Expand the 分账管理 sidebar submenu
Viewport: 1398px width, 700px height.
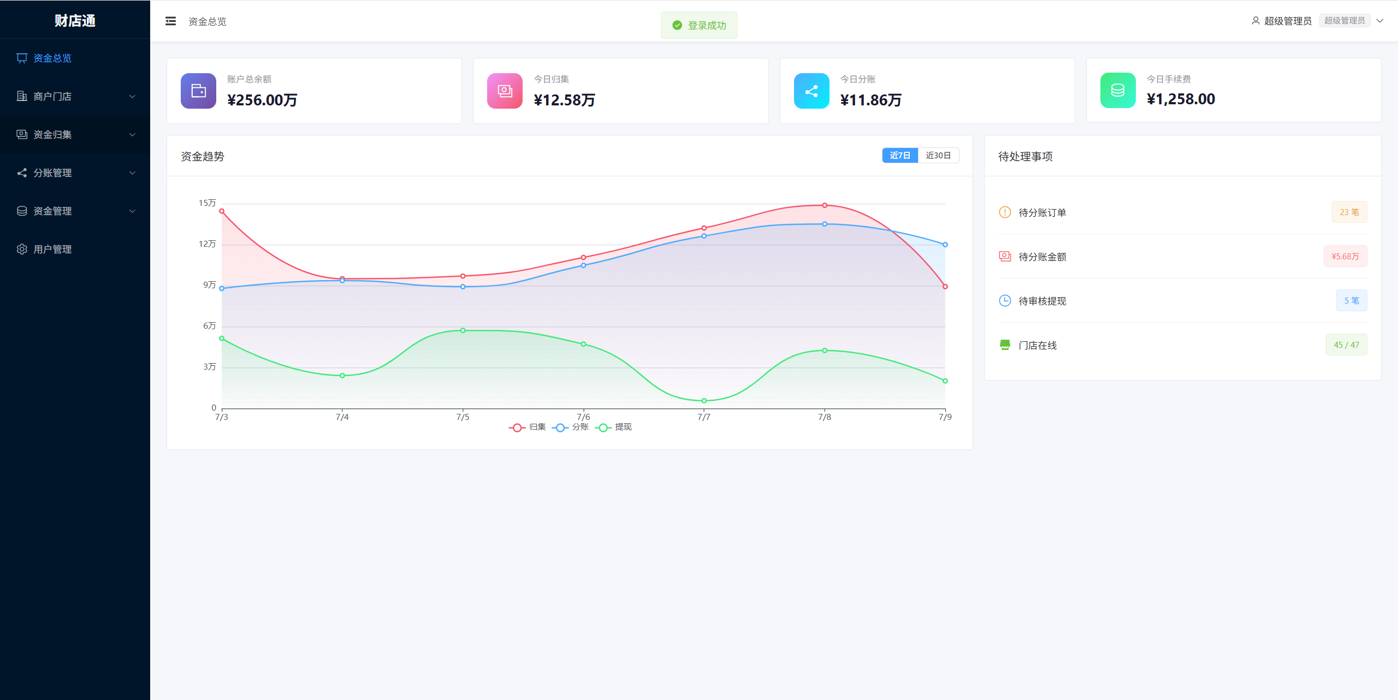(75, 173)
